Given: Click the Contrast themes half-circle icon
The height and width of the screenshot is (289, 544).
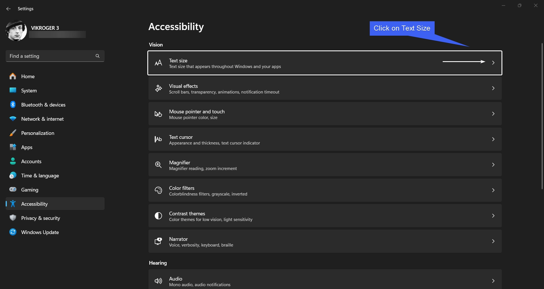Looking at the screenshot, I should [x=158, y=216].
